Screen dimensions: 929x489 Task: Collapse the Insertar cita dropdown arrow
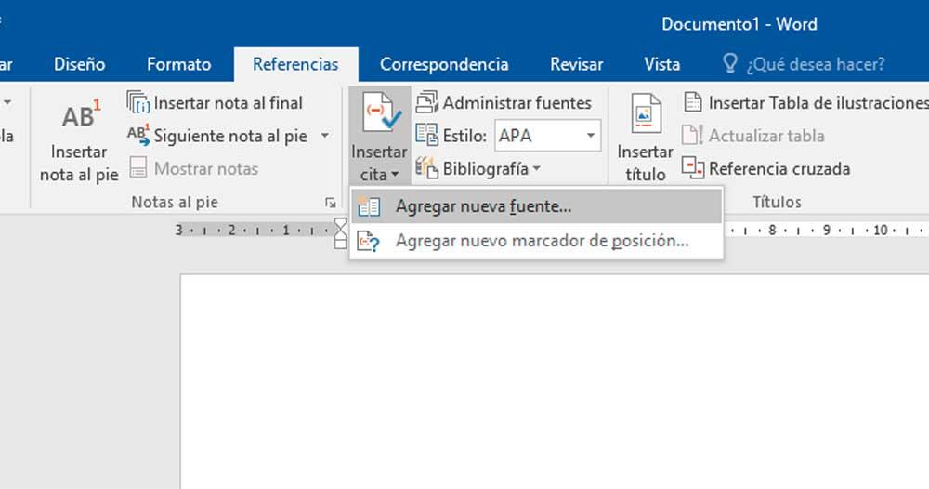(x=395, y=176)
